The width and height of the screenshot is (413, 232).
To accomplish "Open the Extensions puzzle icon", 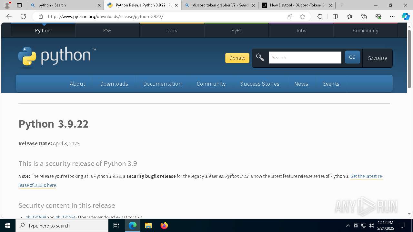I will click(x=320, y=16).
